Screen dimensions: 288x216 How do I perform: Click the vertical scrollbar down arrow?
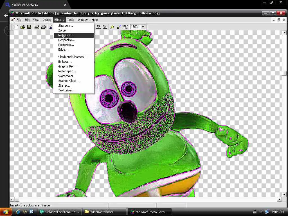(x=284, y=195)
